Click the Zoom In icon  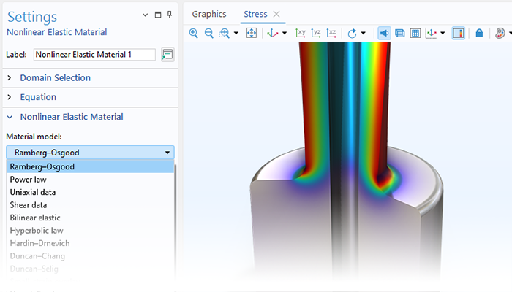pos(194,34)
